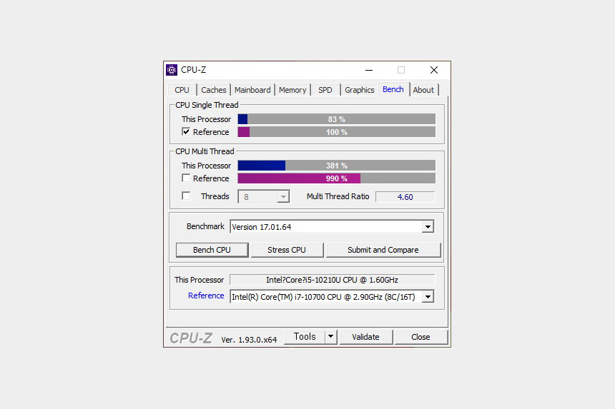This screenshot has width=615, height=409.
Task: Click the CPU-Z app icon in title bar
Action: 172,70
